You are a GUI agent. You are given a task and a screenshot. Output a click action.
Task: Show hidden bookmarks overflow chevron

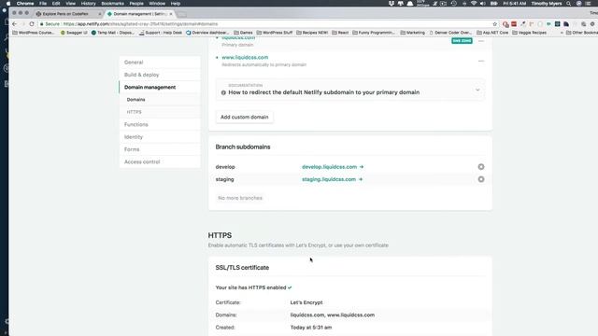click(562, 33)
